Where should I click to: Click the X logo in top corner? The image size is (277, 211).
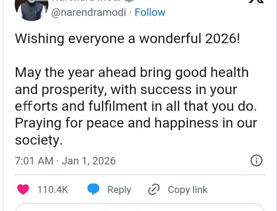coord(256,2)
